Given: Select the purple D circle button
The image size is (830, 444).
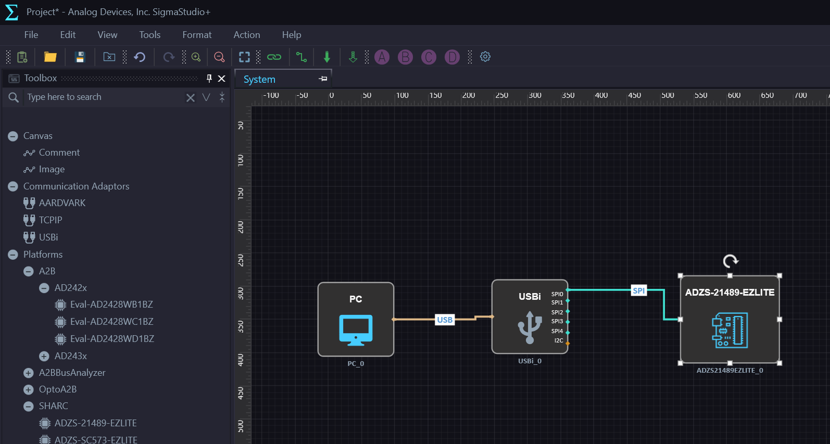Looking at the screenshot, I should [x=452, y=57].
